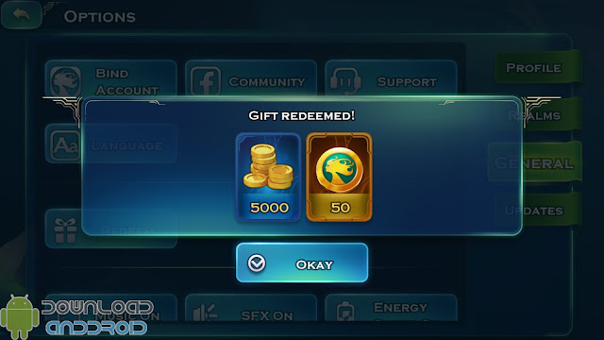This screenshot has height=340, width=604.
Task: Click the Community button label
Action: (x=266, y=82)
